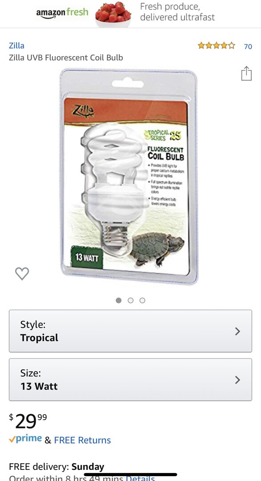The width and height of the screenshot is (261, 481).
Task: Open the star rating breakdown
Action: pos(217,46)
